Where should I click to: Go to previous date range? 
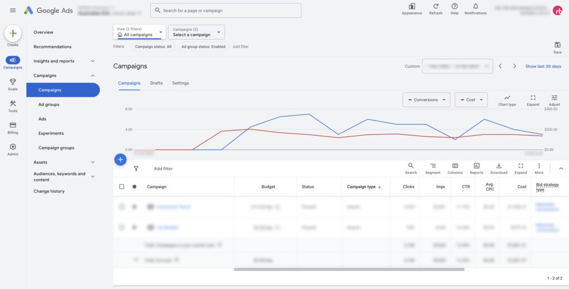click(x=500, y=66)
